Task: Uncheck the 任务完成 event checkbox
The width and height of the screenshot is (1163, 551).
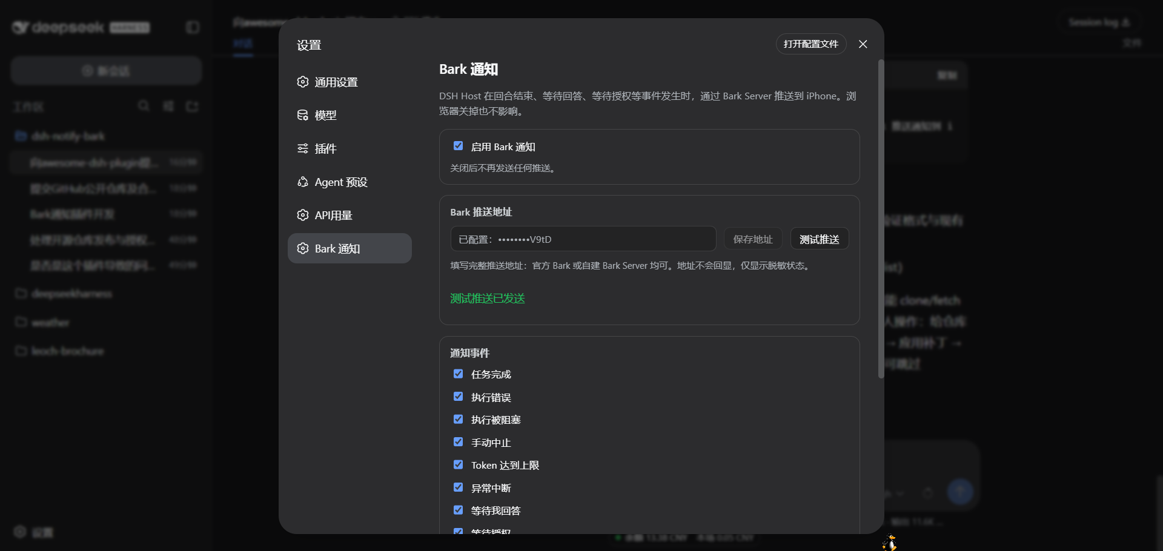Action: click(459, 374)
